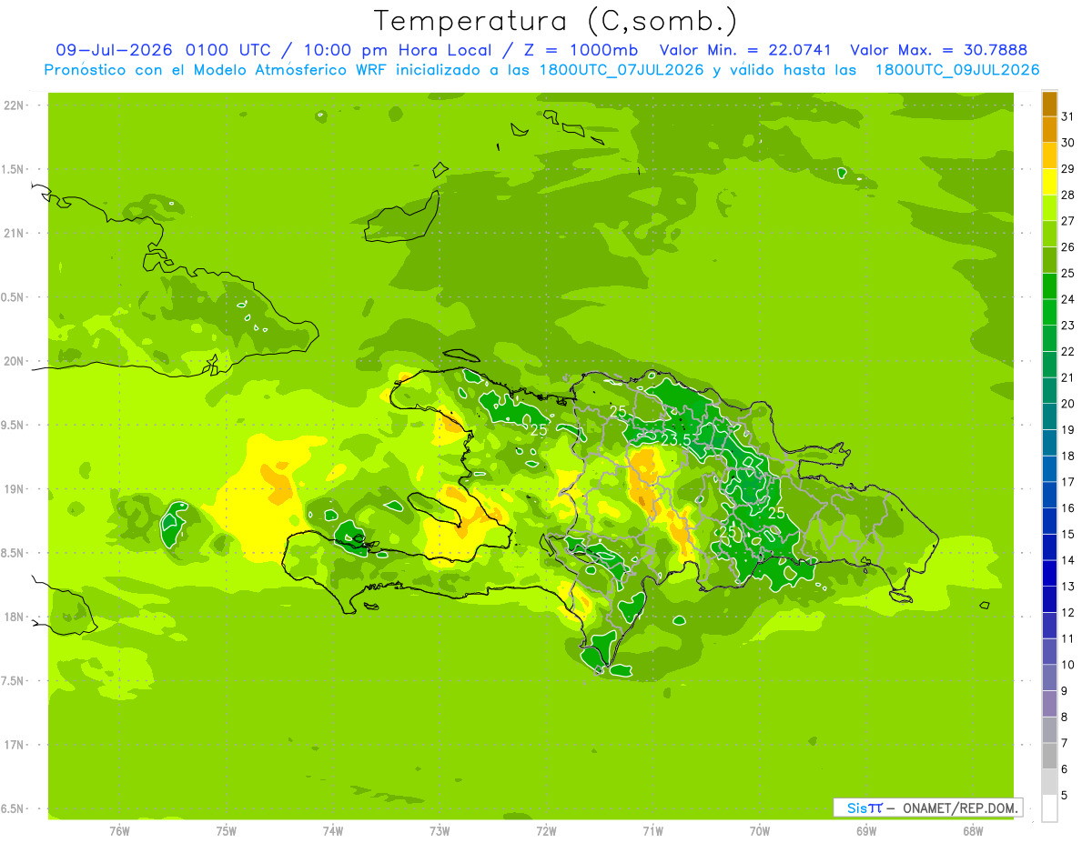This screenshot has width=1092, height=843.
Task: Click the 74W longitude axis label
Action: click(x=333, y=831)
